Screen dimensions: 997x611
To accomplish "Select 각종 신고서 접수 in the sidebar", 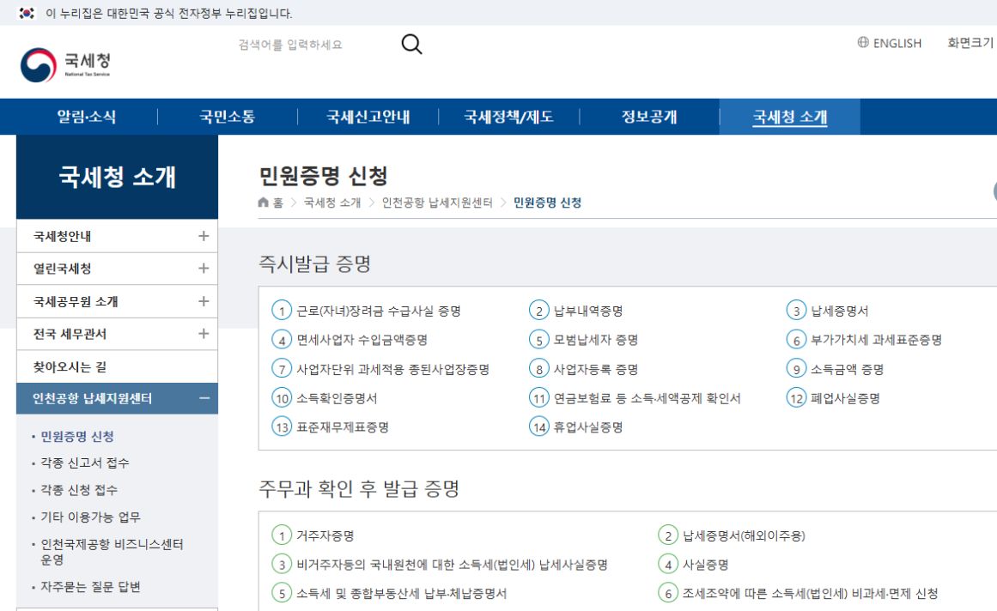I will (84, 463).
